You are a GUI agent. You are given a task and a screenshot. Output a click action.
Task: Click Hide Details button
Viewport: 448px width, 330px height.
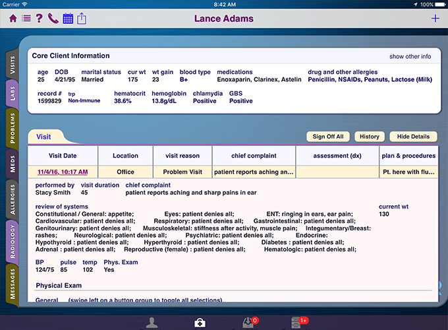[413, 137]
